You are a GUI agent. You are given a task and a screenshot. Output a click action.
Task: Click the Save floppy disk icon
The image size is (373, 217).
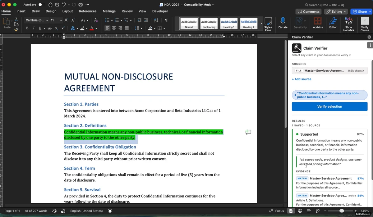[x=57, y=5]
